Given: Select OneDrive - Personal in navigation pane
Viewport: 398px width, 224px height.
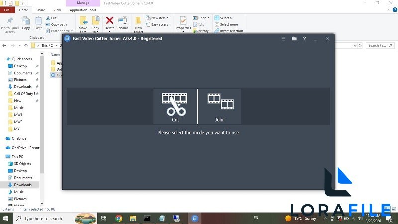Looking at the screenshot, I should coord(23,148).
